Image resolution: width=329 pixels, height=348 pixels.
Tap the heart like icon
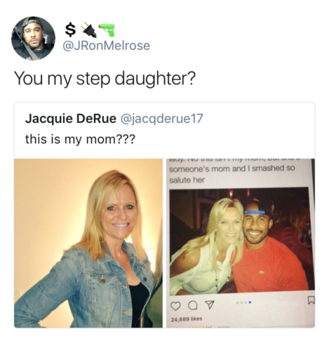(176, 306)
